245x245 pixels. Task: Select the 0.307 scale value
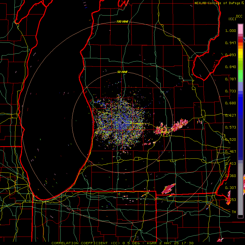click(231, 188)
